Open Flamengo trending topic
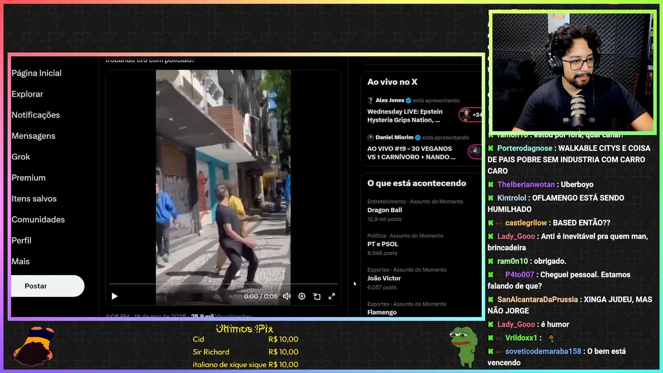This screenshot has width=663, height=373. [x=382, y=312]
